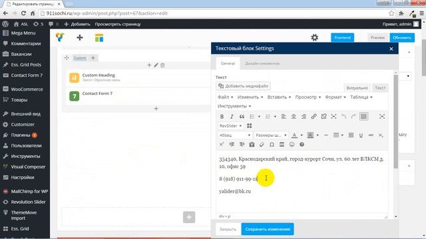Enter distraction-free fullscreen editor mode

coord(382,117)
